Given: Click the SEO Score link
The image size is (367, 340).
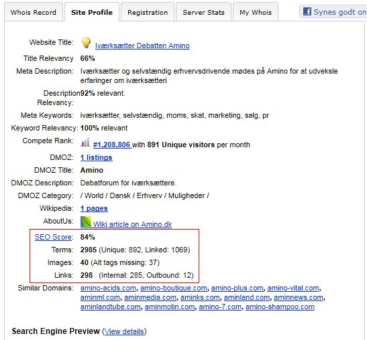Looking at the screenshot, I should point(53,237).
